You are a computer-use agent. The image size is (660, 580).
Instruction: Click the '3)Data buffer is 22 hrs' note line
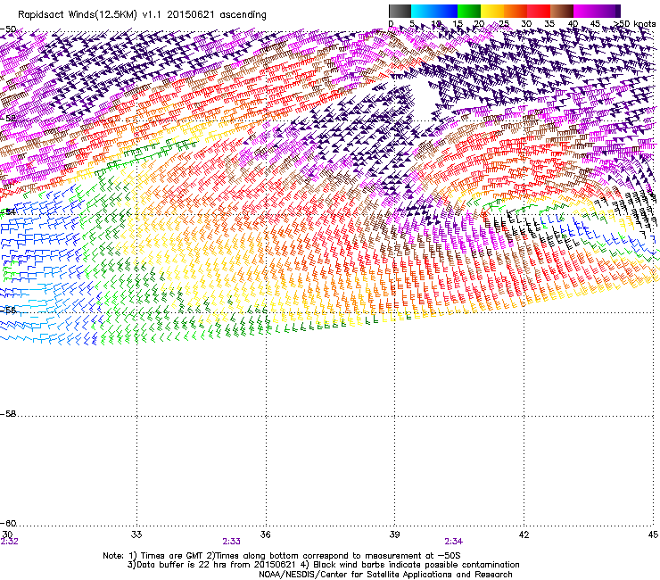tap(323, 565)
